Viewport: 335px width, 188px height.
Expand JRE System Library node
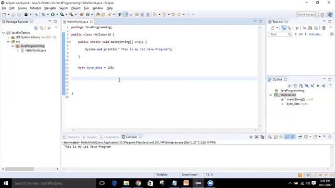(x=8, y=37)
